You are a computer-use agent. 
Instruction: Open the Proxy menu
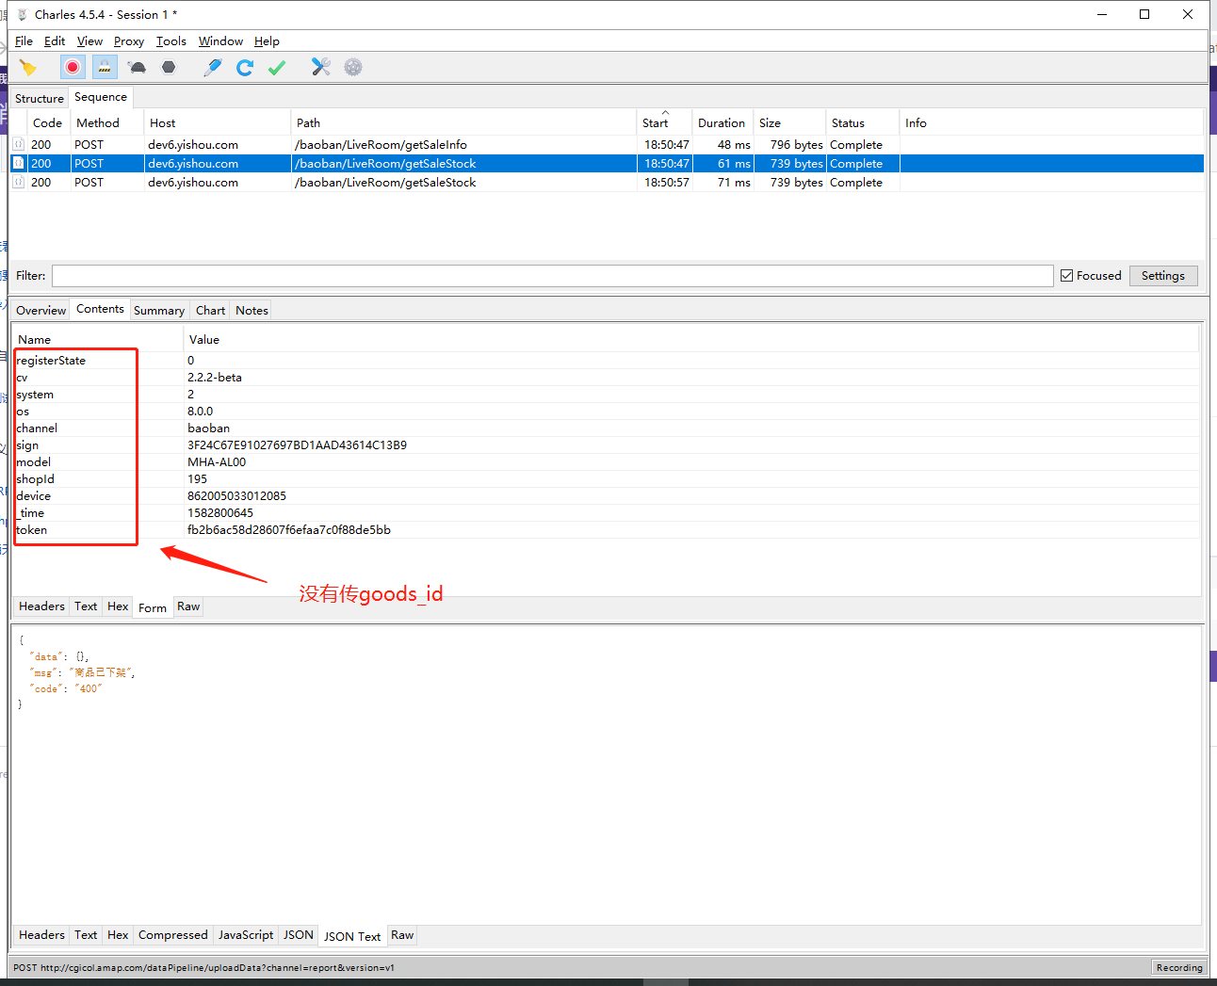point(129,41)
